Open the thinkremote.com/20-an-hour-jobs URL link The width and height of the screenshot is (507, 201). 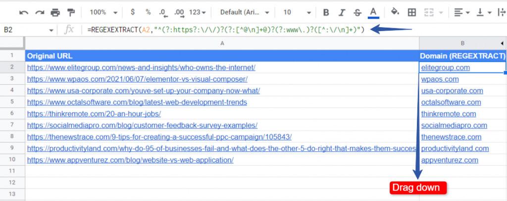point(94,114)
